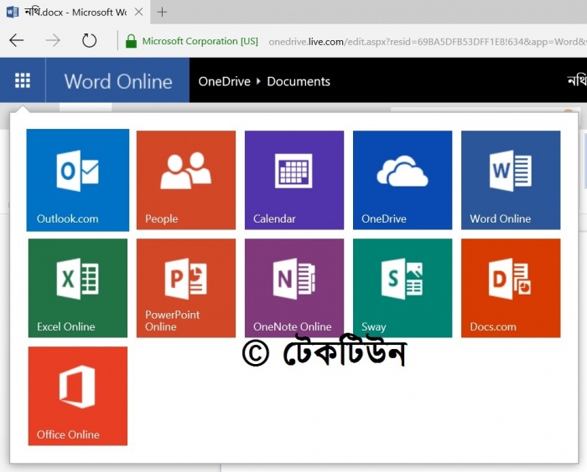Switch to the নথি.docx Microsoft Word tab
Screen dimensions: 587x472
[75, 12]
